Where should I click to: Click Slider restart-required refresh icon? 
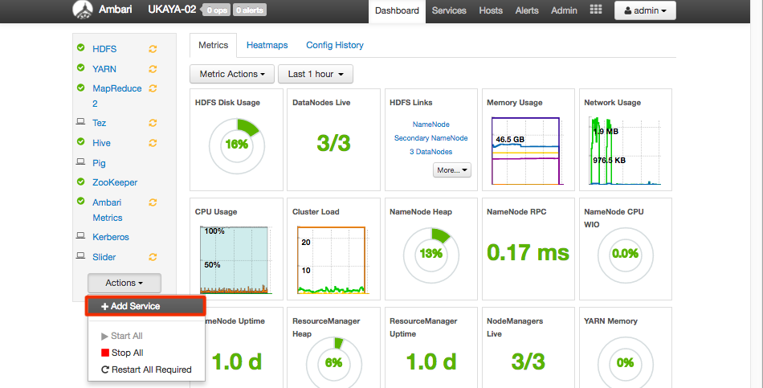point(153,257)
